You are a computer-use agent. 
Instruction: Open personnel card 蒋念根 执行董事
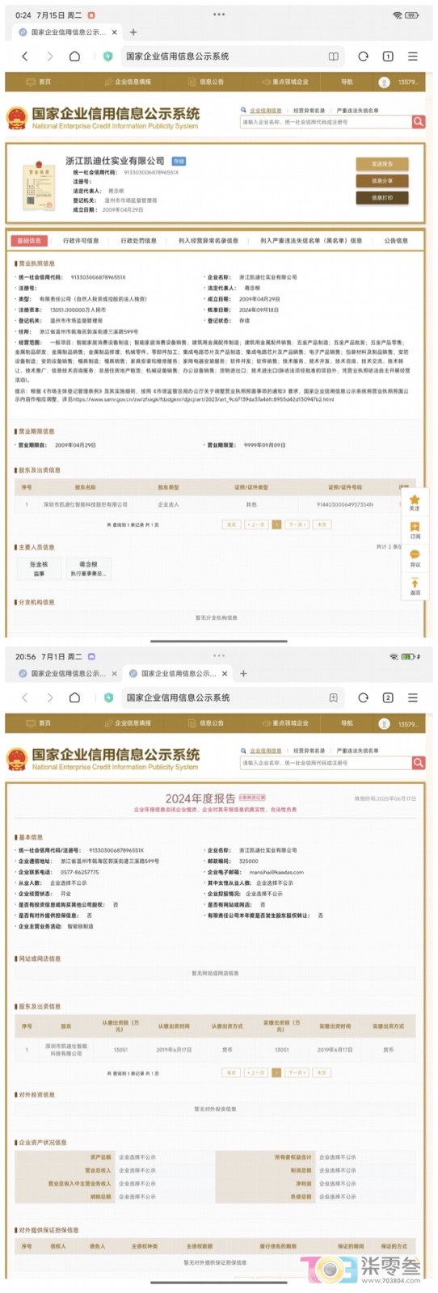pyautogui.click(x=88, y=569)
